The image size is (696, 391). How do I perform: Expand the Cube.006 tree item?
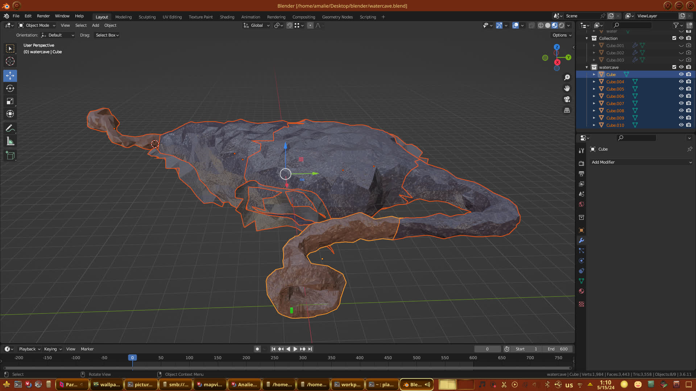(x=594, y=96)
